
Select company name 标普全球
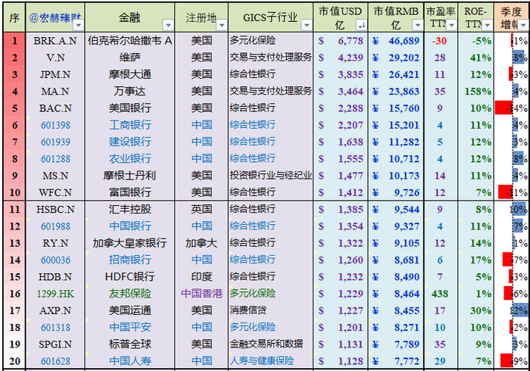pos(129,344)
